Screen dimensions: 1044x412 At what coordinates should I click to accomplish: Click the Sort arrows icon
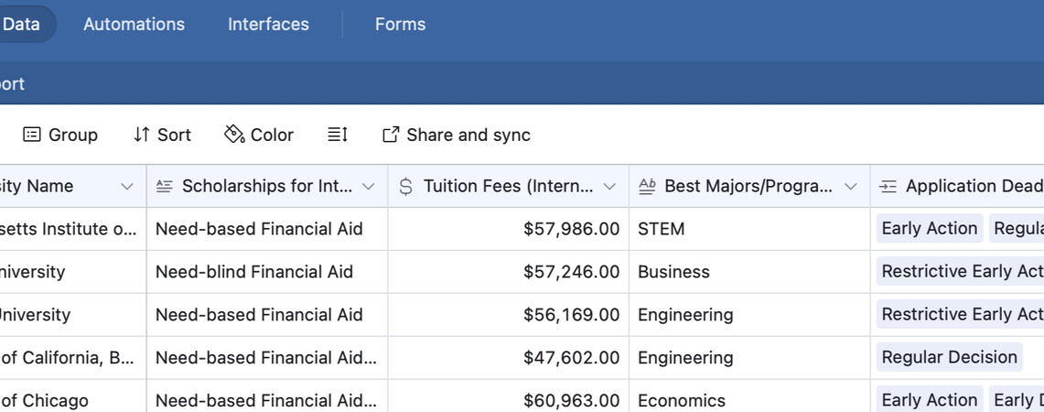coord(141,135)
